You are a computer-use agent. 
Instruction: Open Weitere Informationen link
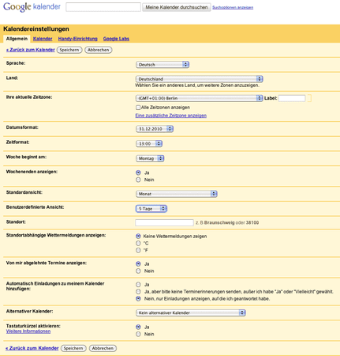(28, 331)
